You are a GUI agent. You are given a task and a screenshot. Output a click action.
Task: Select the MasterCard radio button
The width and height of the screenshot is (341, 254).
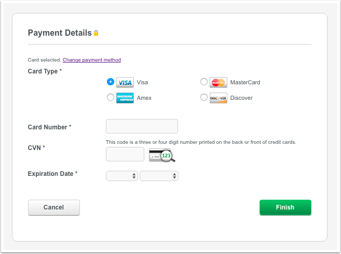(x=204, y=82)
